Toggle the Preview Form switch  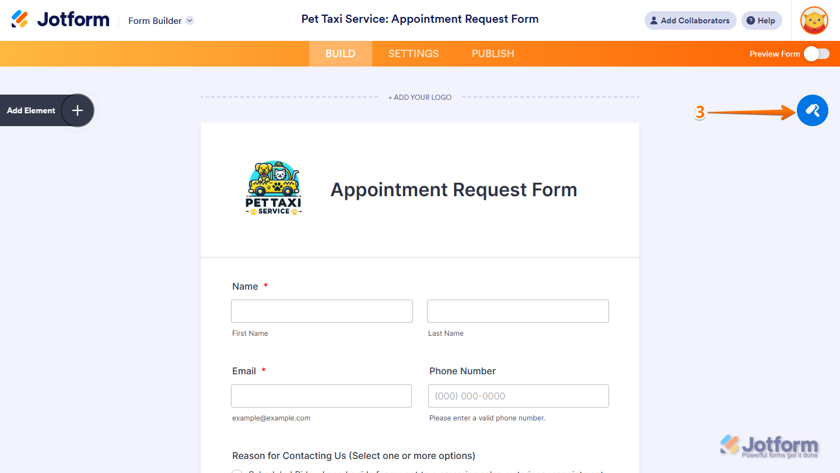tap(816, 54)
